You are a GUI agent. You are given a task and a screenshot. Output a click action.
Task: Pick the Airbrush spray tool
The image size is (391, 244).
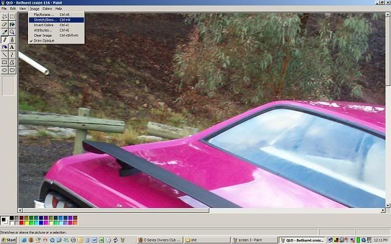point(4,47)
